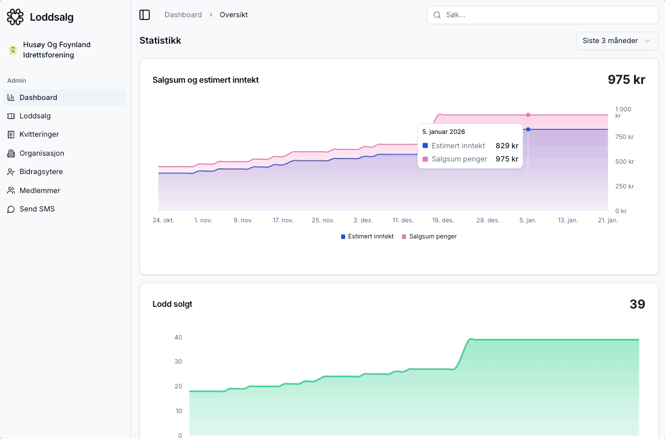Viewport: 665px width, 439px height.
Task: Click the chevron arrow in period selector
Action: (647, 41)
